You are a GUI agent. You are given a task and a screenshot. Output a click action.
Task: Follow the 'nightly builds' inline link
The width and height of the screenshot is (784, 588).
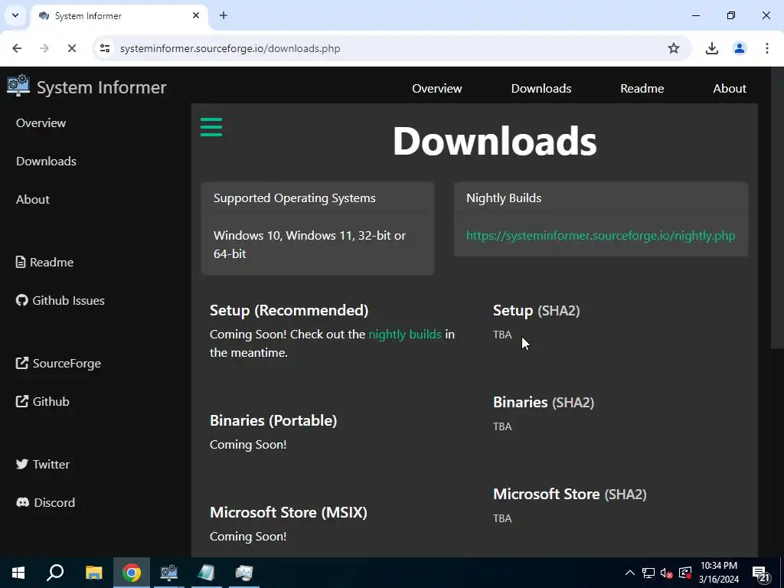coord(405,334)
